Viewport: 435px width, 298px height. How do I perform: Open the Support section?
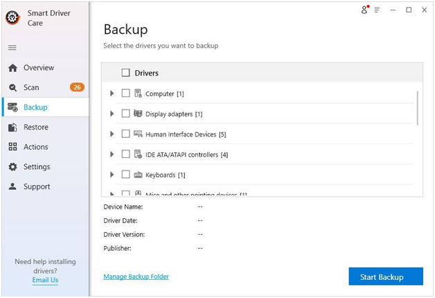click(x=46, y=186)
